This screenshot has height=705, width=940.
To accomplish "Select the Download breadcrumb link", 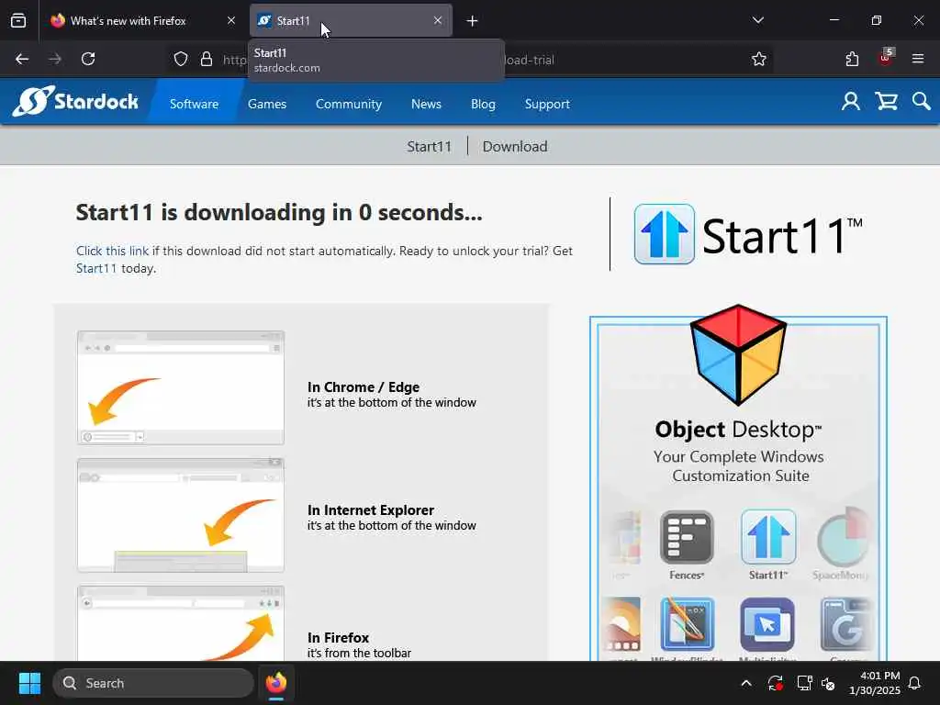I will click(x=515, y=146).
